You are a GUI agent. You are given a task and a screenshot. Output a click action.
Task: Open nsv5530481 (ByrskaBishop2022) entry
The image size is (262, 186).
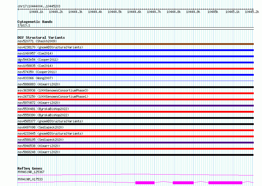pos(43,109)
